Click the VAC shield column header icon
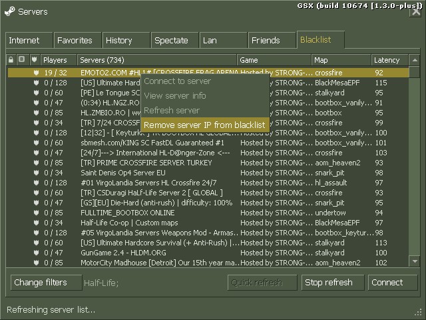This screenshot has height=320, width=426. pyautogui.click(x=34, y=59)
